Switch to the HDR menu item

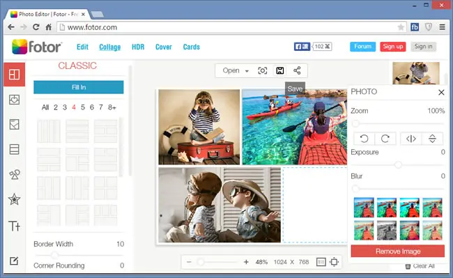[138, 47]
